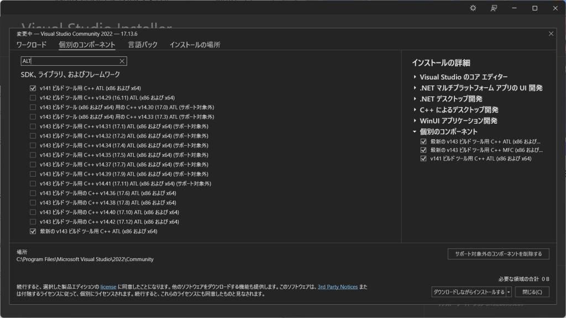Click ダウンロードしながらインストールする button
The width and height of the screenshot is (566, 318).
469,292
